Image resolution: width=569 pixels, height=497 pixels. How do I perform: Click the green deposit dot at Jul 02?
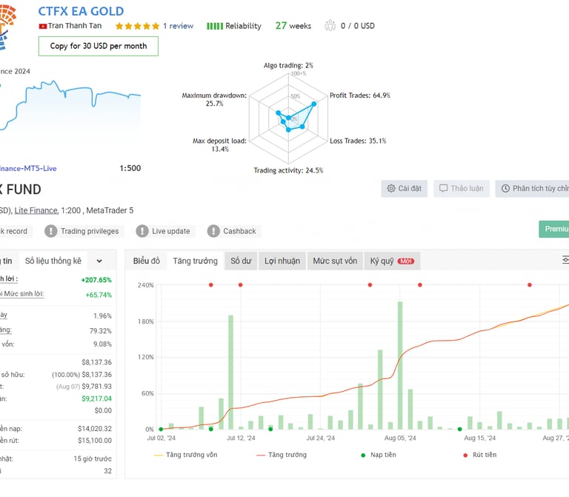click(x=161, y=429)
